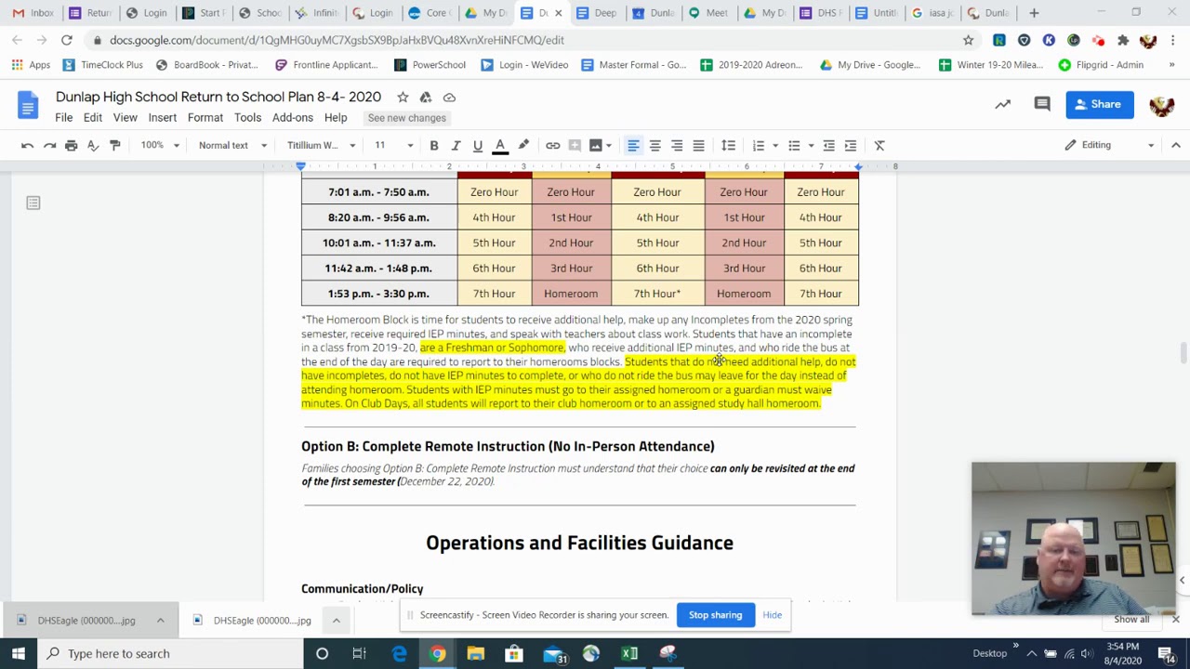
Task: Show the document outline
Action: pyautogui.click(x=33, y=203)
